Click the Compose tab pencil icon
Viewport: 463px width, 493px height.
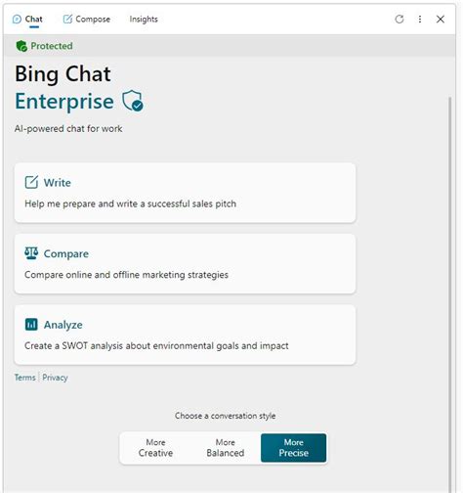pos(67,20)
